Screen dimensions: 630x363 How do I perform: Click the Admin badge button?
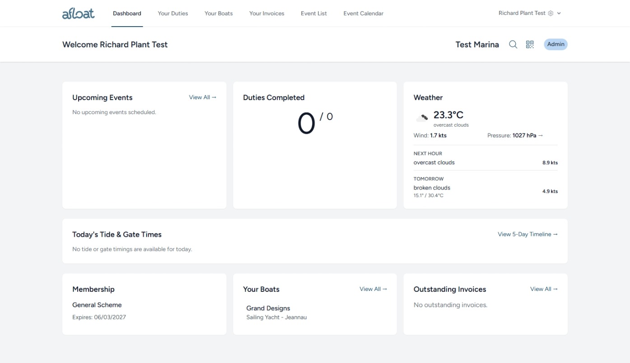555,44
